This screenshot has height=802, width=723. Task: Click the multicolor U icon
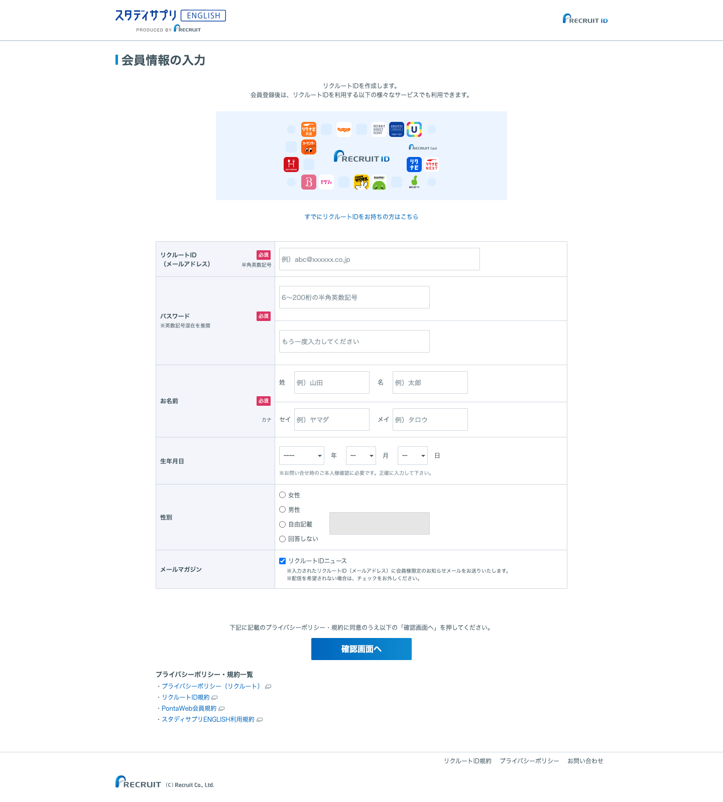tap(414, 129)
